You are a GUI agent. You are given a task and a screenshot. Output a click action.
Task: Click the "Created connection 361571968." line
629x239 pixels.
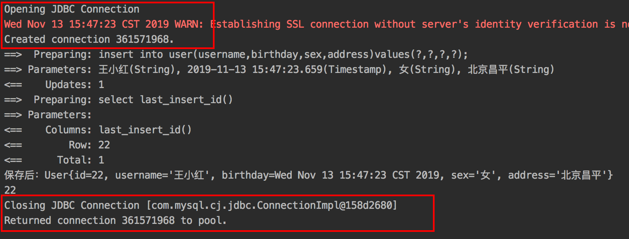(x=89, y=39)
